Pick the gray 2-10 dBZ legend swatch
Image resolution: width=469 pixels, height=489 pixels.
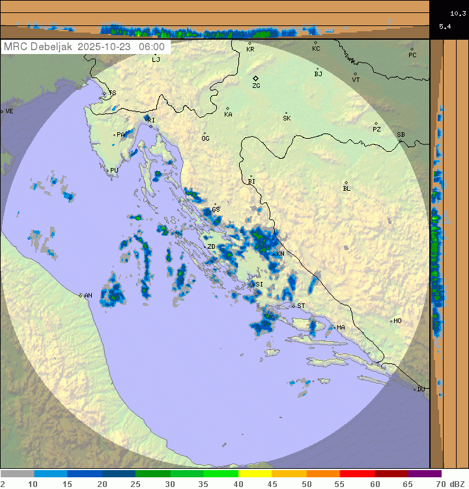[x=18, y=474]
